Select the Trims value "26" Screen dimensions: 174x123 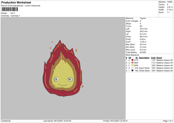[141, 26]
